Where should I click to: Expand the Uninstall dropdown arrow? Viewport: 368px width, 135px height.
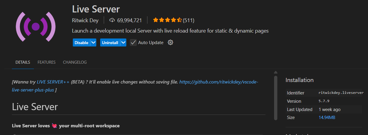(x=123, y=43)
